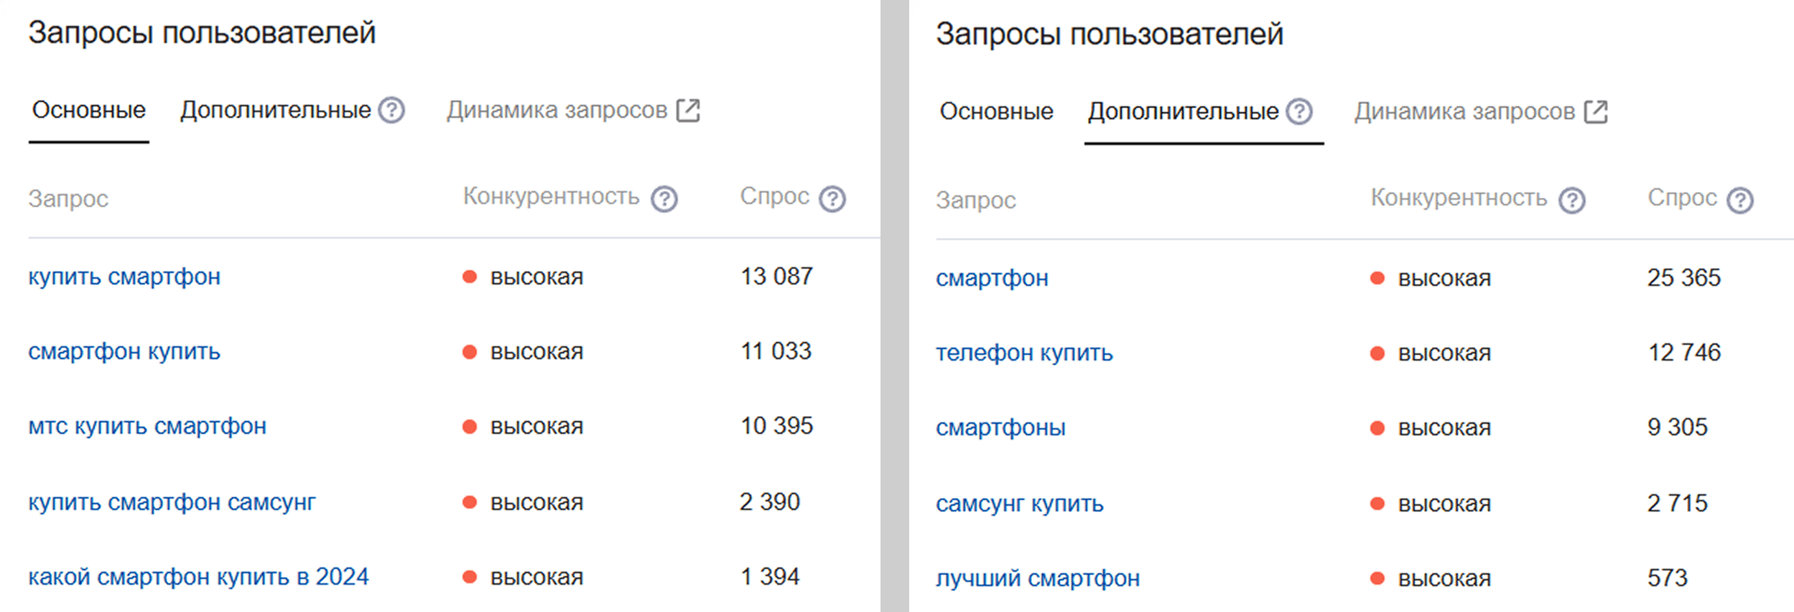
Task: Click Конкурентность help icon in left panel
Action: [664, 199]
